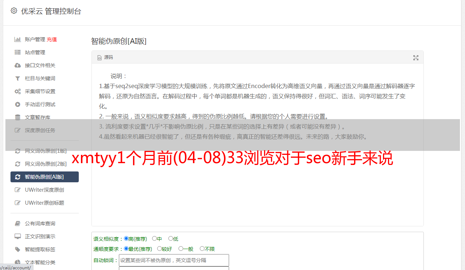
Task: Maximize the editor with the fullscreen icon
Action: tap(416, 58)
